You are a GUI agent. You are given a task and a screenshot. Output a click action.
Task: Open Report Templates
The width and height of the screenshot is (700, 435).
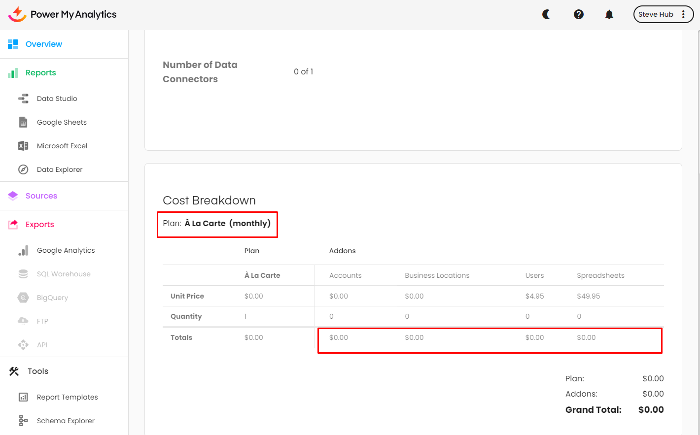[x=67, y=397]
